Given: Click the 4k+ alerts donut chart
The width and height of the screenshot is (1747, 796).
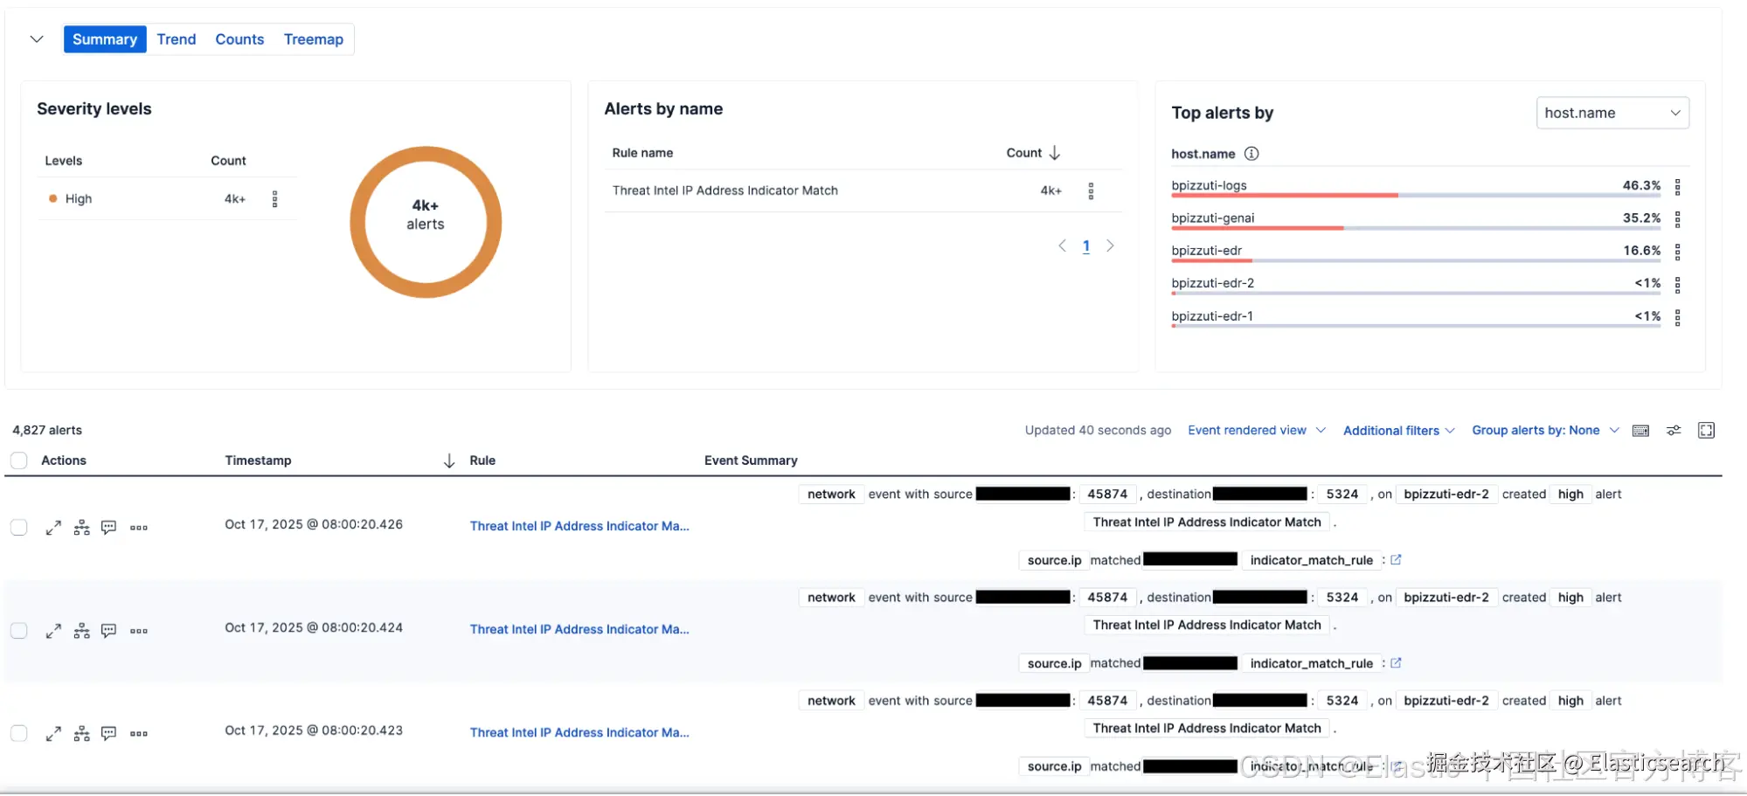Looking at the screenshot, I should [426, 222].
